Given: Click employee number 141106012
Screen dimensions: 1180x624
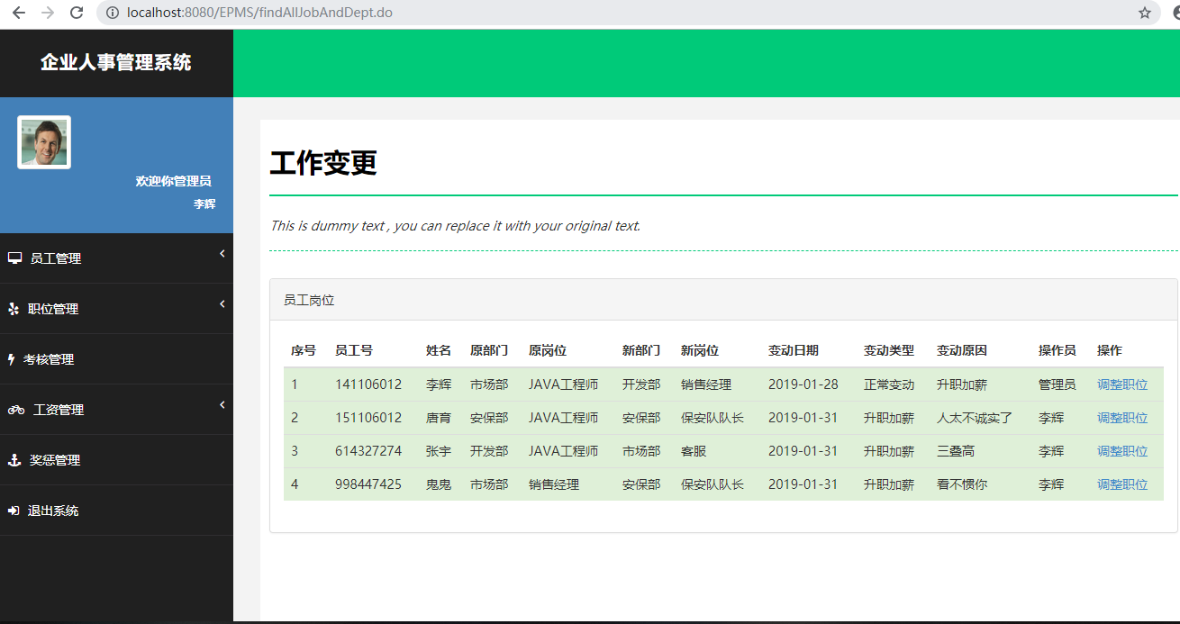Looking at the screenshot, I should coord(368,384).
